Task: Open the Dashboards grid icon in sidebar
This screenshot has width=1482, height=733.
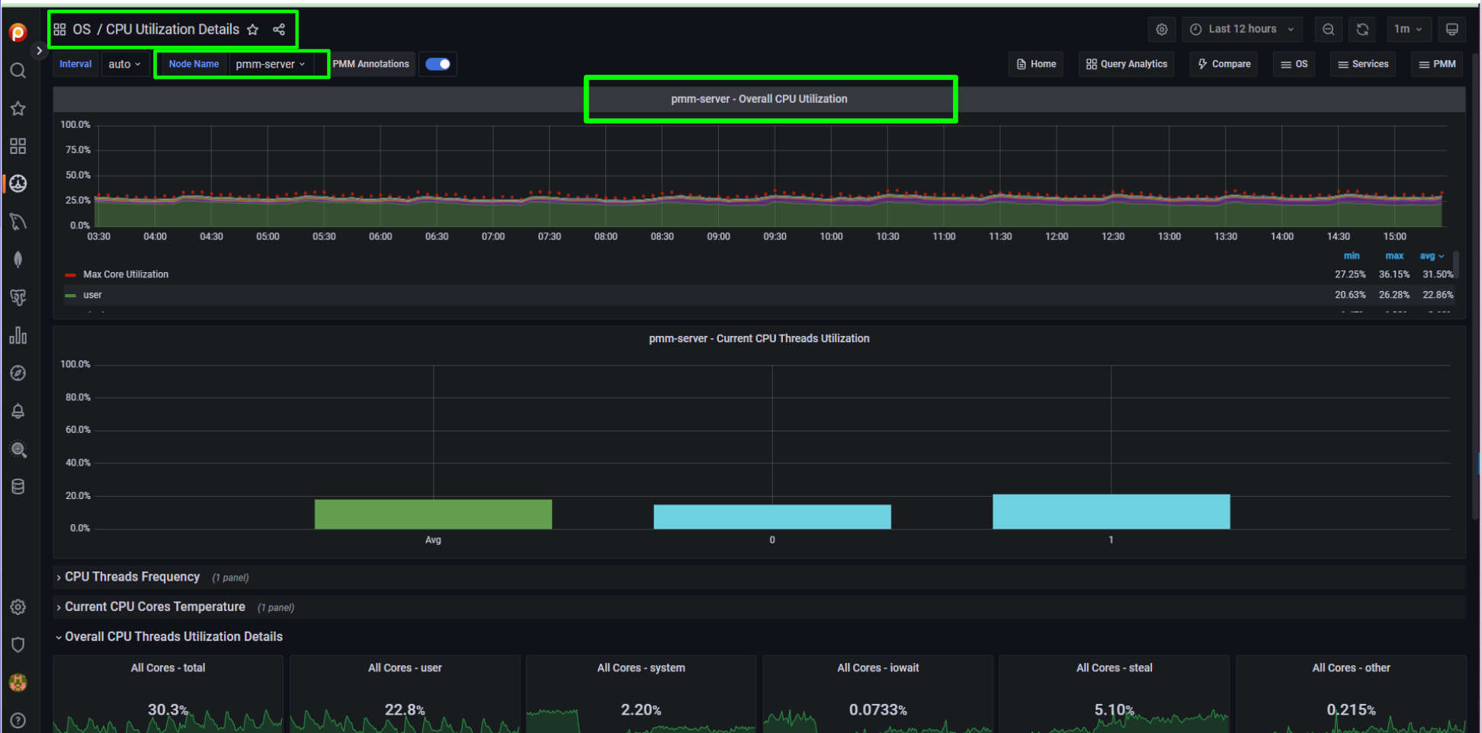Action: 18,146
